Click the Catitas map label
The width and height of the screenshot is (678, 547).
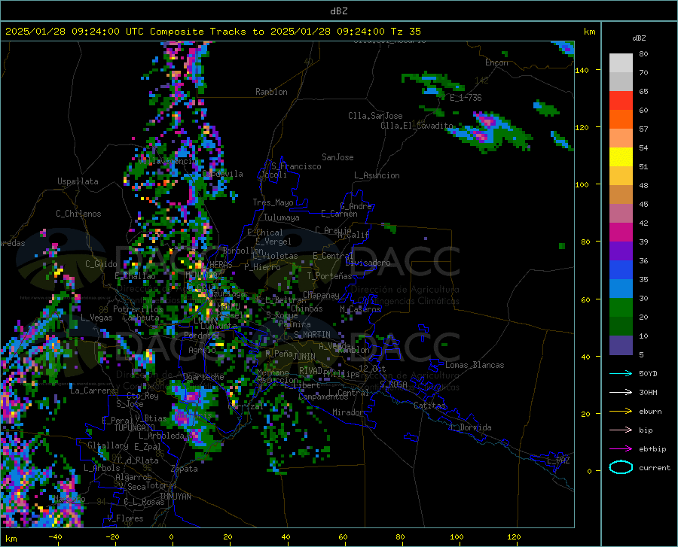coord(430,406)
